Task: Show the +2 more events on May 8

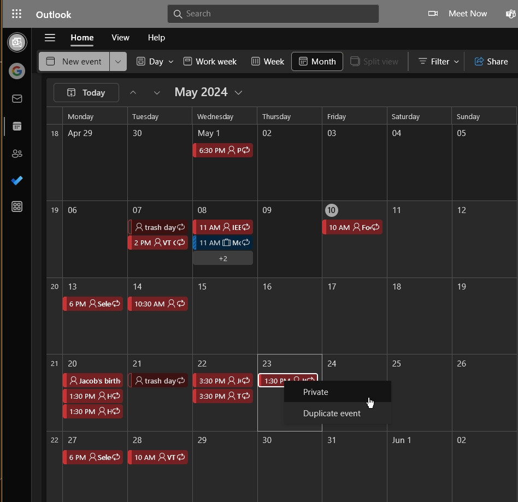Action: coord(223,258)
